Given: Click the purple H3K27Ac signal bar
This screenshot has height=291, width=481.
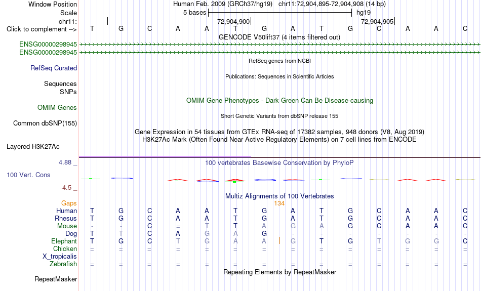Looking at the screenshot, I should pyautogui.click(x=165, y=157).
